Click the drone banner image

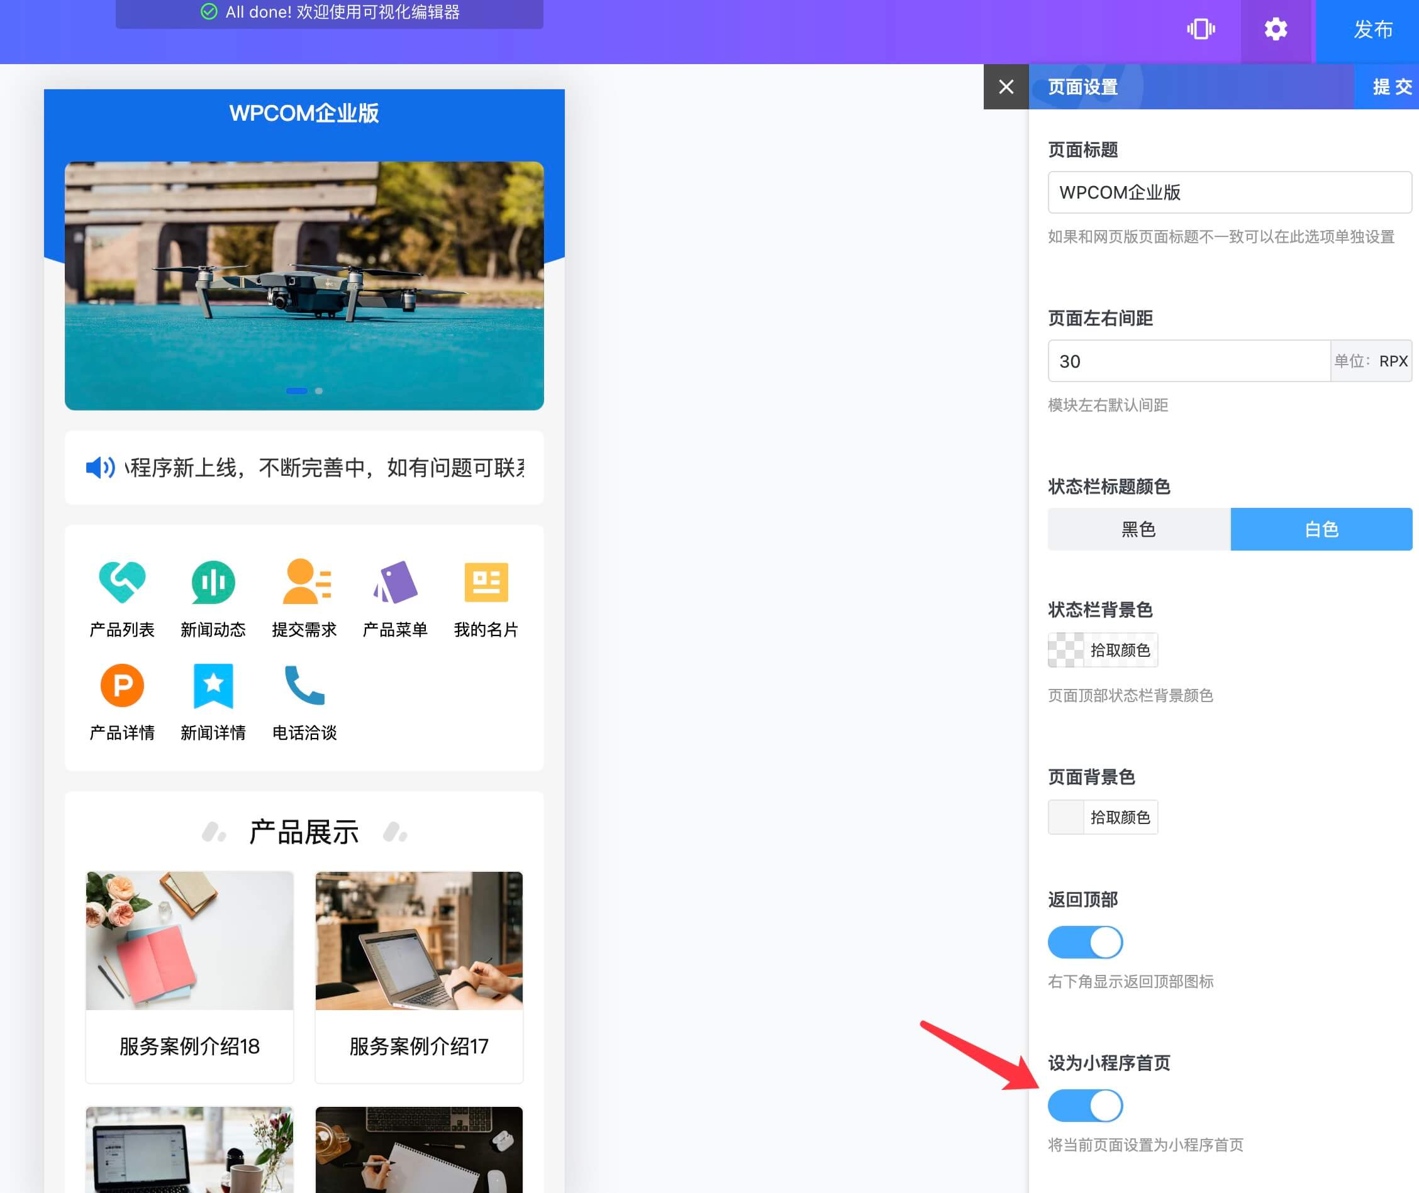point(304,285)
